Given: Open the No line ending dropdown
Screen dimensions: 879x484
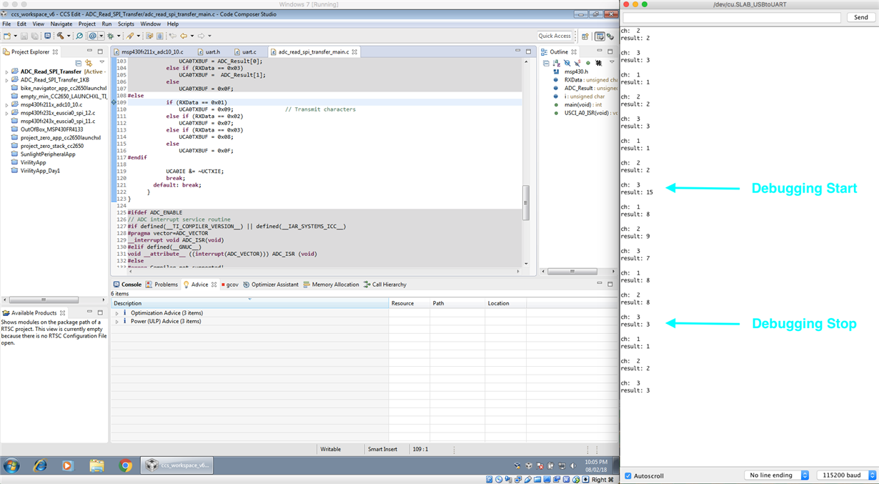Looking at the screenshot, I should point(776,475).
